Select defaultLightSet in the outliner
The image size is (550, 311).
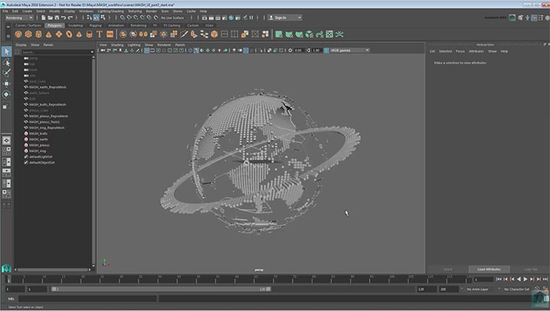40,157
